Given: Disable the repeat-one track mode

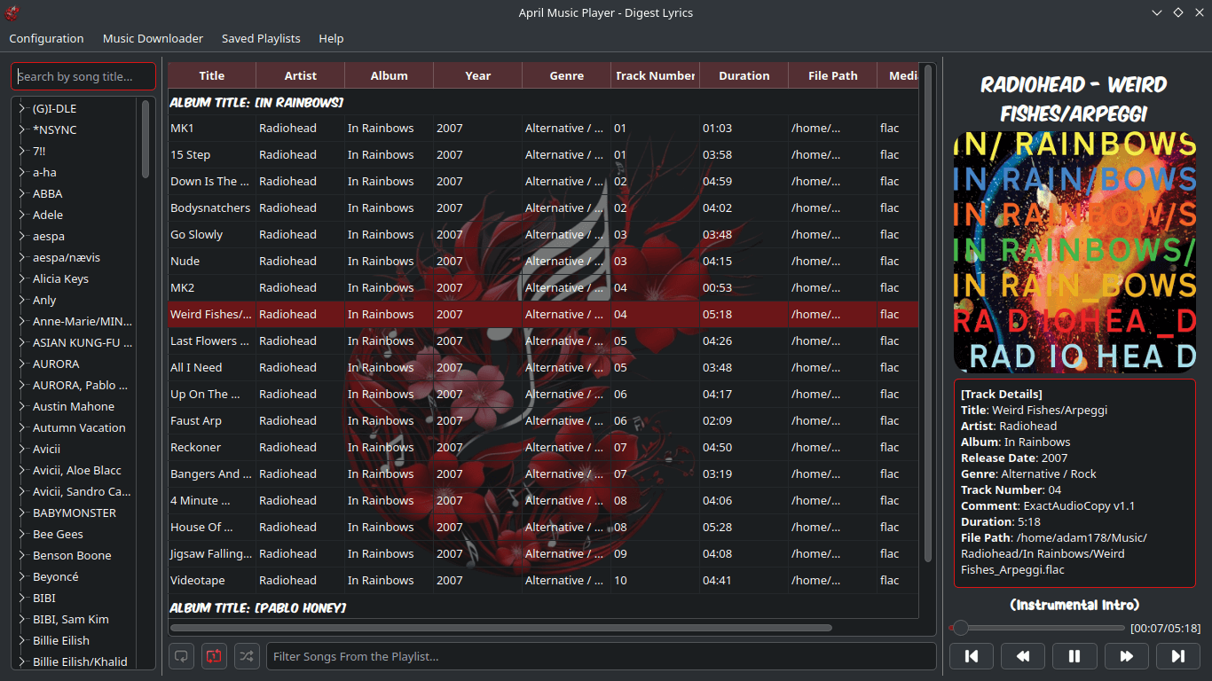Looking at the screenshot, I should pyautogui.click(x=214, y=655).
